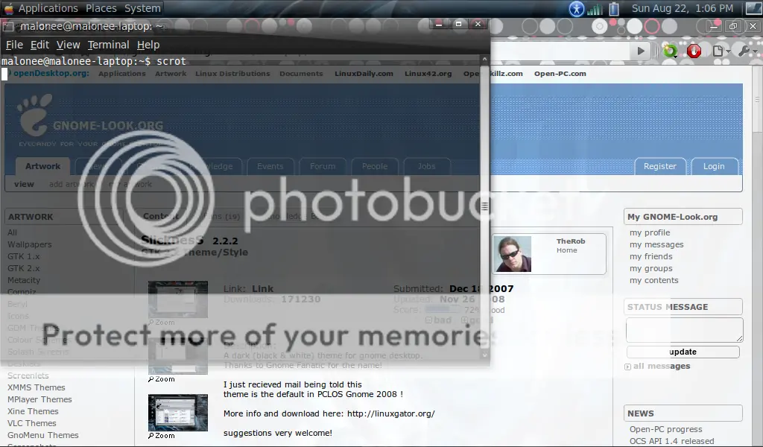Select XMMS Themes in the sidebar
The height and width of the screenshot is (447, 763).
click(x=36, y=387)
